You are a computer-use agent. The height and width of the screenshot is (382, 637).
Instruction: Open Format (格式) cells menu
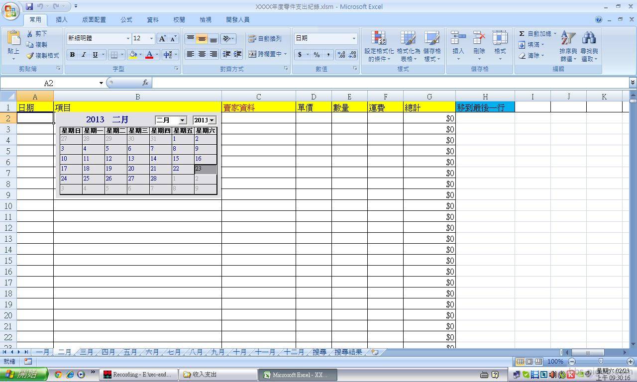(x=500, y=45)
